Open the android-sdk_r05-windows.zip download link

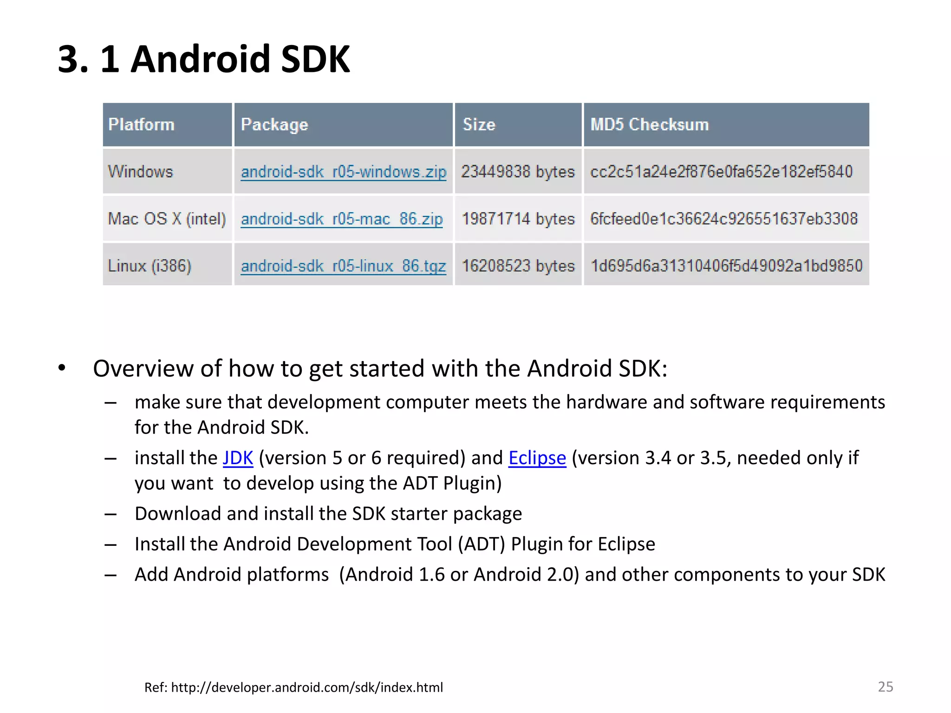tap(344, 172)
